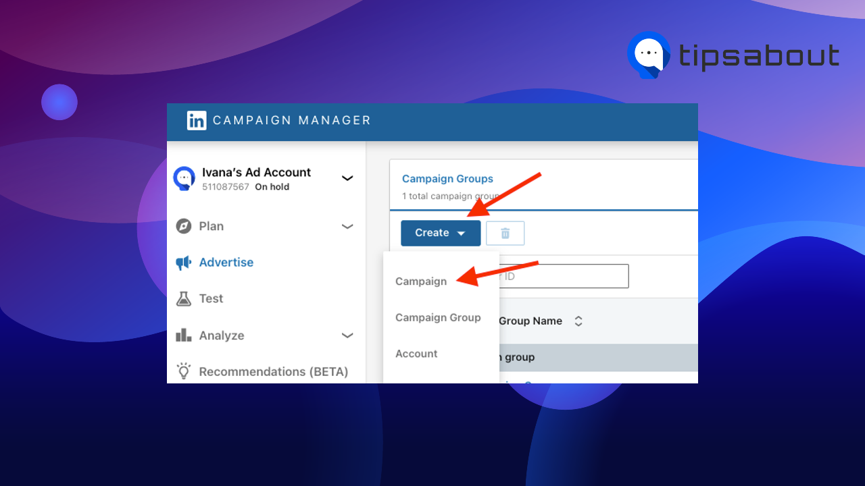Click the On hold status text
This screenshot has width=865, height=486.
[x=272, y=187]
